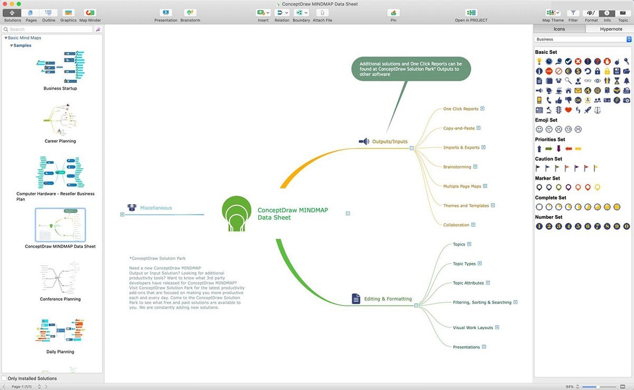Collapse the Editing & Formatting branch

click(x=416, y=305)
